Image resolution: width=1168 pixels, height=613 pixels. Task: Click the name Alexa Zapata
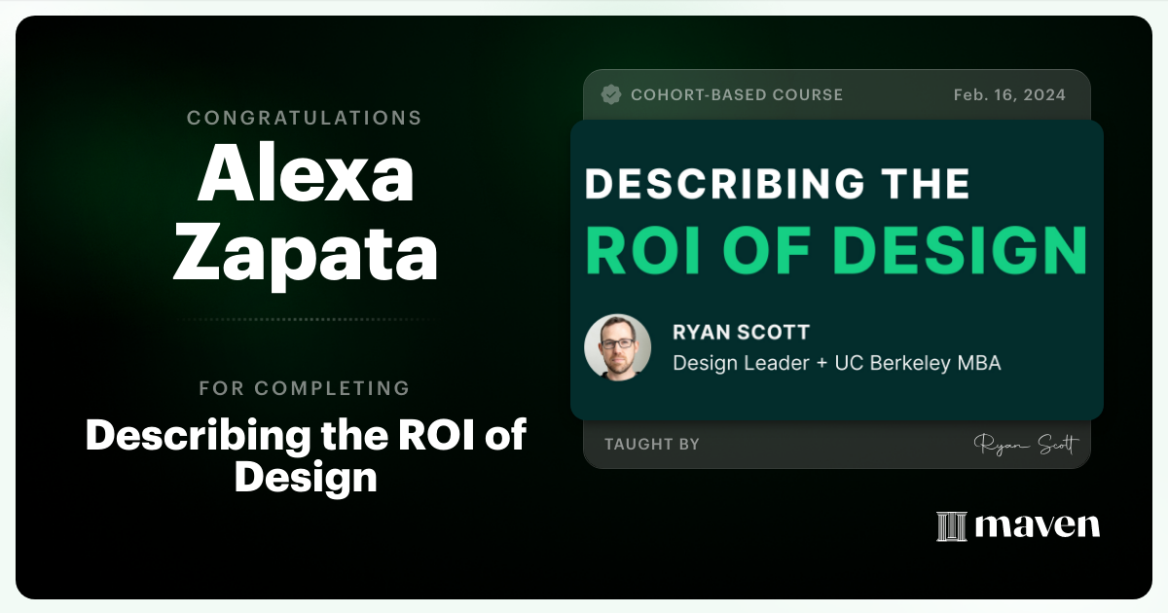(305, 214)
